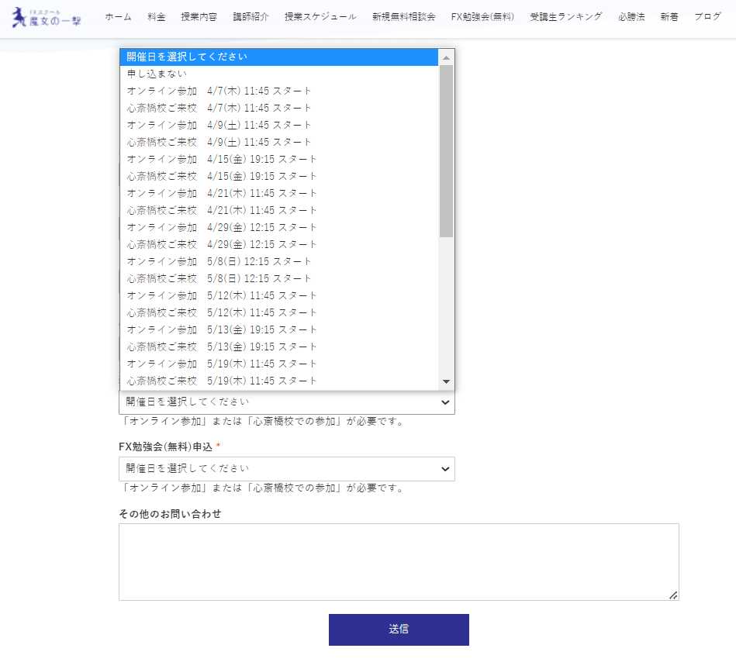Select オンライン参加 4/15(金) 19:15 スタート
Viewport: 736px width, 669px height.
(x=279, y=159)
